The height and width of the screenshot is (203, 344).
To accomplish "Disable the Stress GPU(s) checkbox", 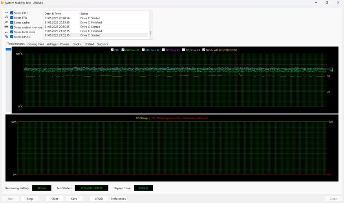I will (x=12, y=37).
